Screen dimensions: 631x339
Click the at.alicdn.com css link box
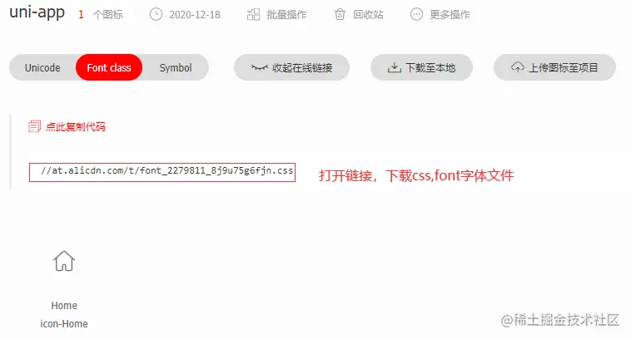tap(162, 172)
